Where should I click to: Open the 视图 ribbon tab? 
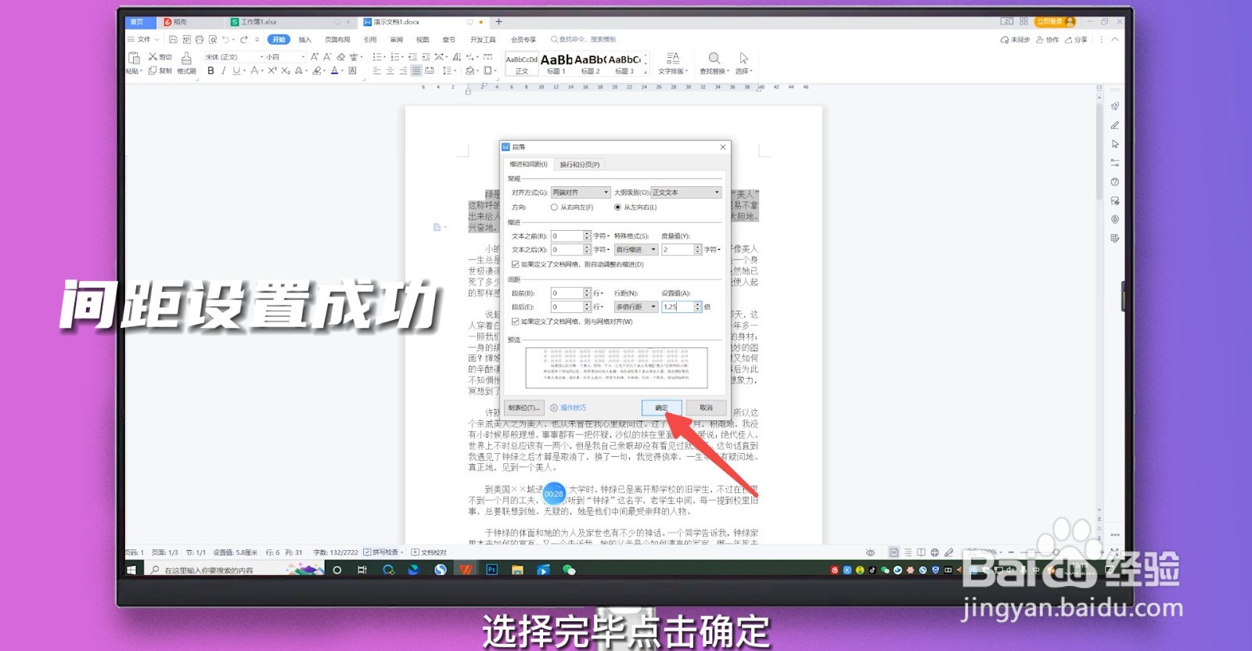(423, 39)
